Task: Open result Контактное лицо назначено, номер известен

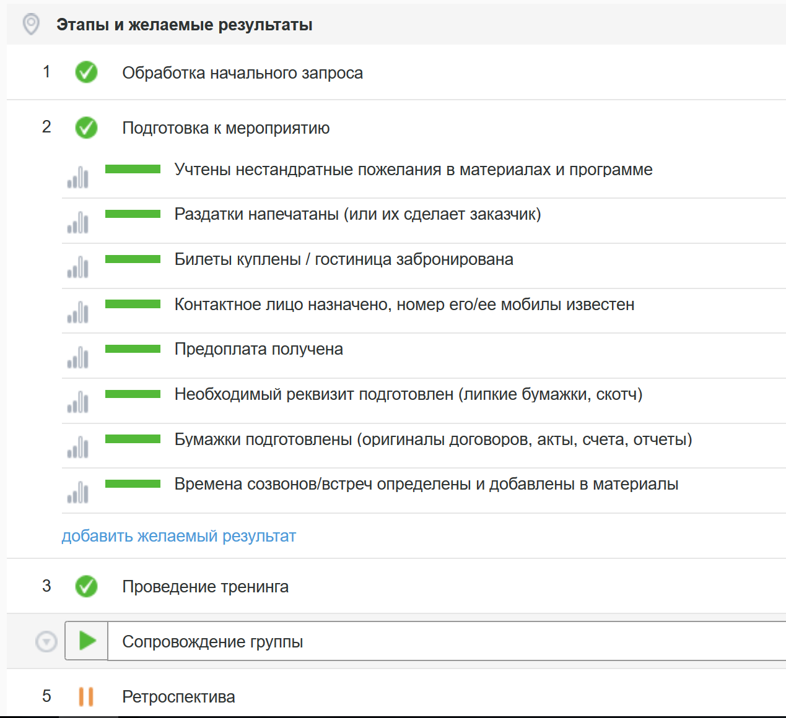Action: [404, 305]
